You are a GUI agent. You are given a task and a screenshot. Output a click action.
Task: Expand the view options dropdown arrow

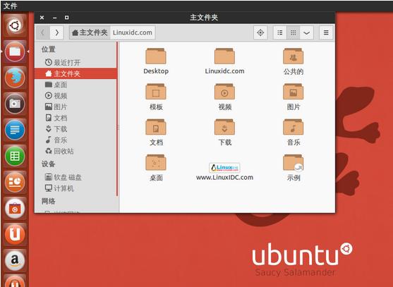(x=306, y=32)
